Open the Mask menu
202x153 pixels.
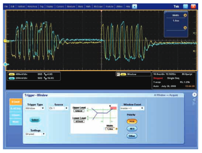[80, 7]
